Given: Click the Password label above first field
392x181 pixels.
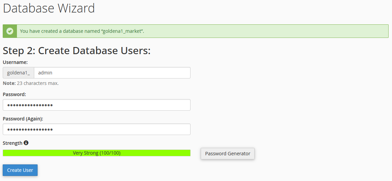Looking at the screenshot, I should tap(15, 94).
